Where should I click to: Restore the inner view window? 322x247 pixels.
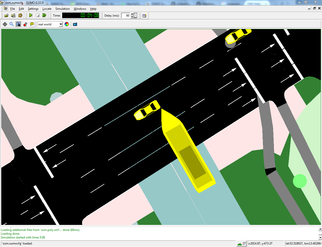coord(314,8)
